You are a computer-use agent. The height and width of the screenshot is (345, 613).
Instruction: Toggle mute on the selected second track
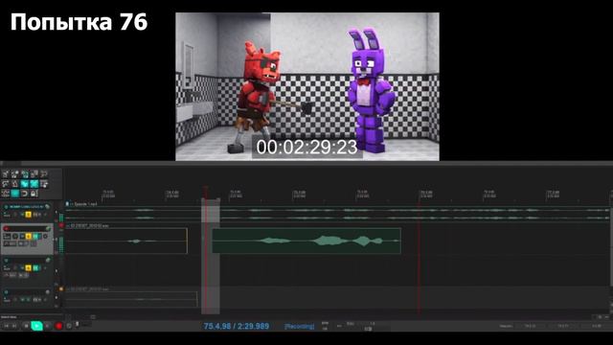[22, 237]
